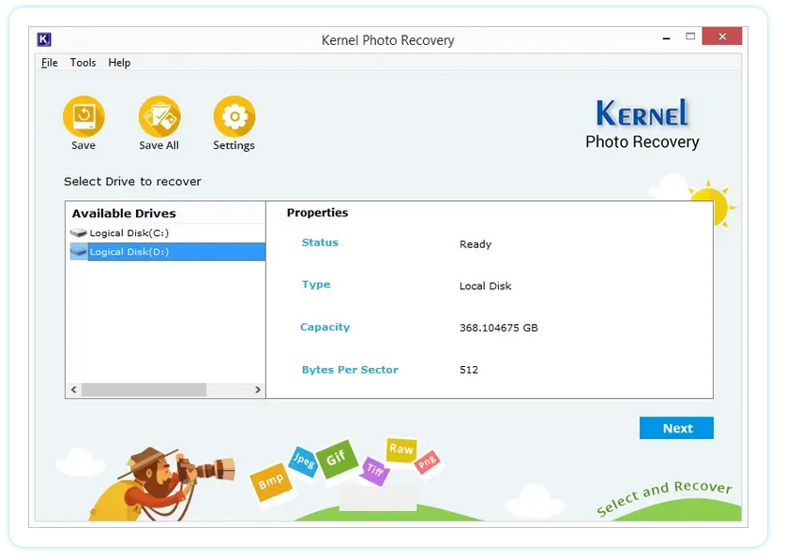
Task: Open the File menu
Action: pyautogui.click(x=49, y=63)
